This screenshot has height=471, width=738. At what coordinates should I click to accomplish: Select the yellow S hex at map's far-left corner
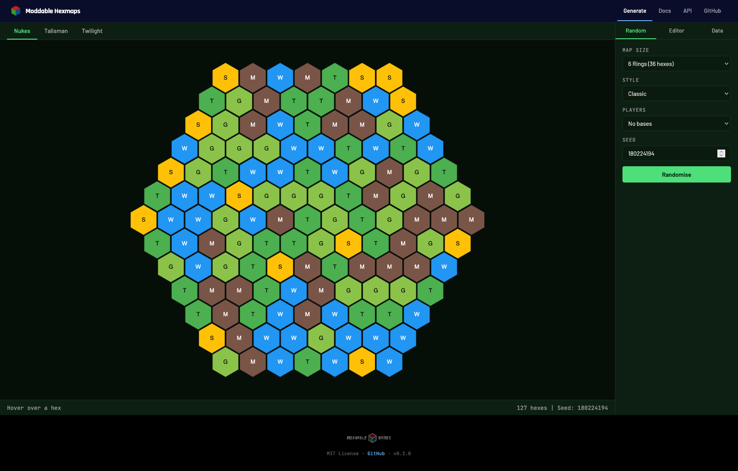[x=144, y=219]
